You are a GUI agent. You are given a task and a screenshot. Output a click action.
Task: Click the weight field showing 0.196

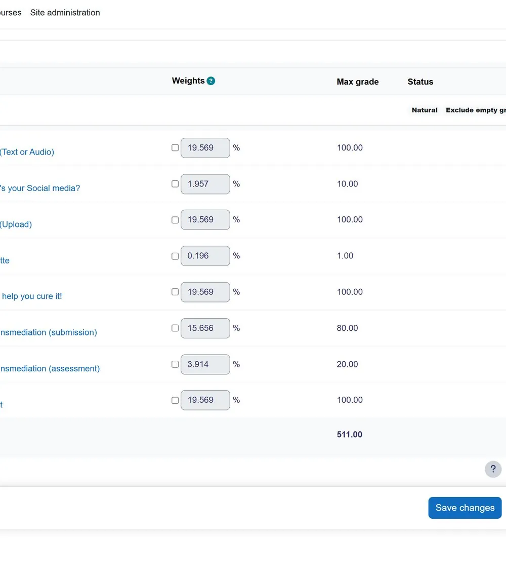tap(205, 256)
